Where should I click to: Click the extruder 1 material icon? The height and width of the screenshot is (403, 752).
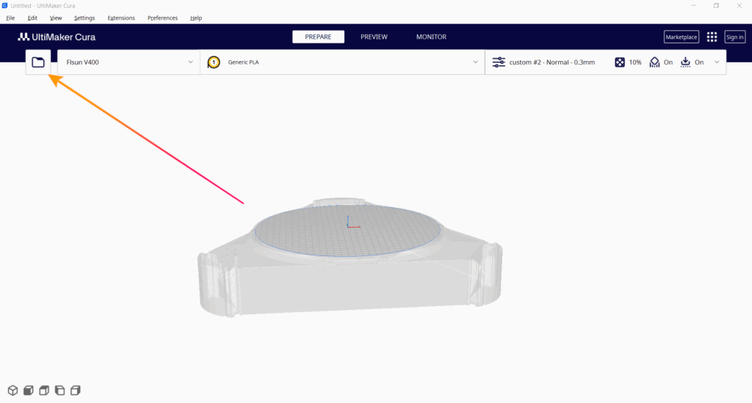[214, 62]
